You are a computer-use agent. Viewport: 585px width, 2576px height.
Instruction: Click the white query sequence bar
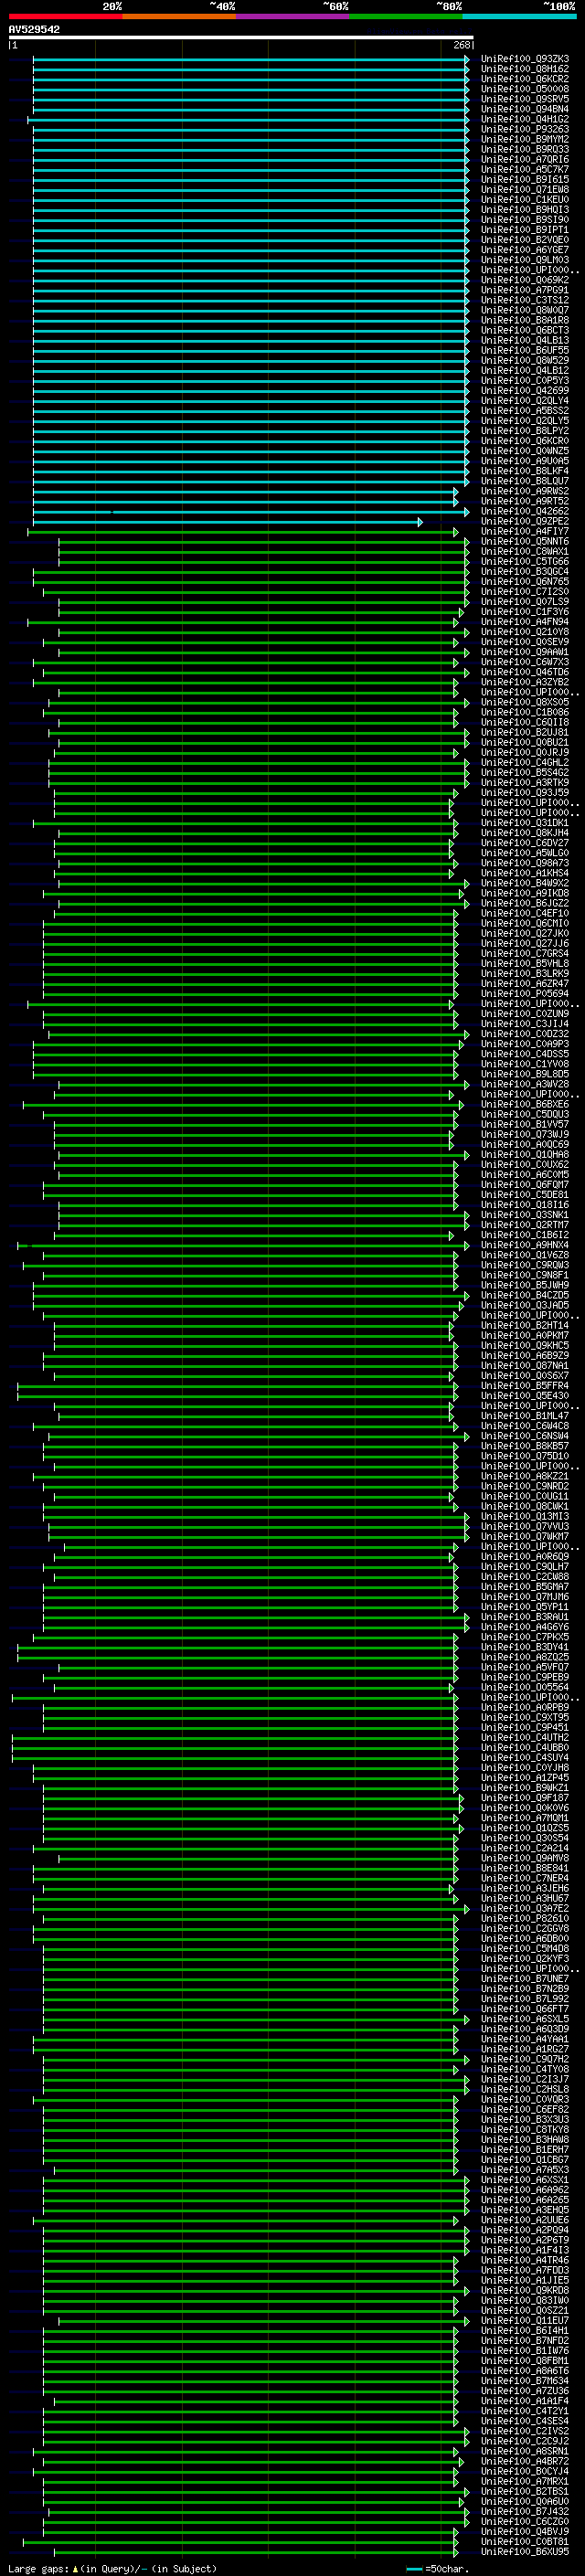pyautogui.click(x=241, y=37)
